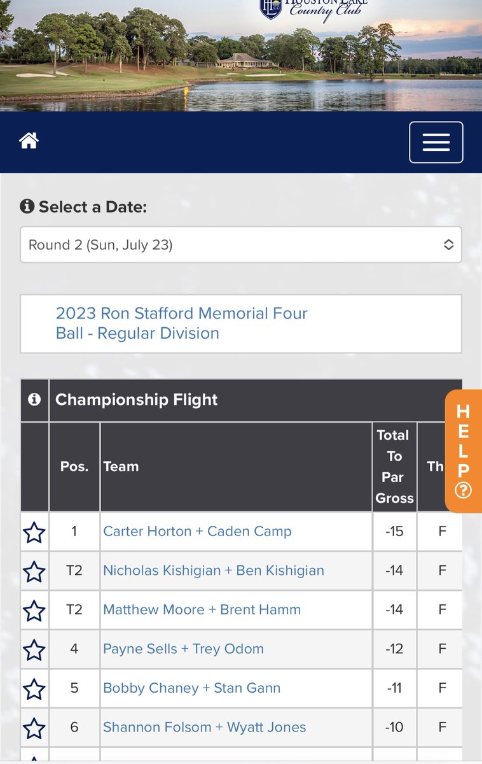Click info icon beside Select a Date
Screen dimensions: 482x764
27,206
